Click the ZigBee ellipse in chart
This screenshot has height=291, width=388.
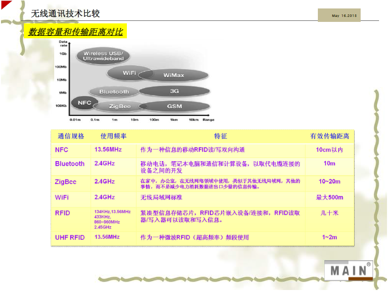click(120, 106)
